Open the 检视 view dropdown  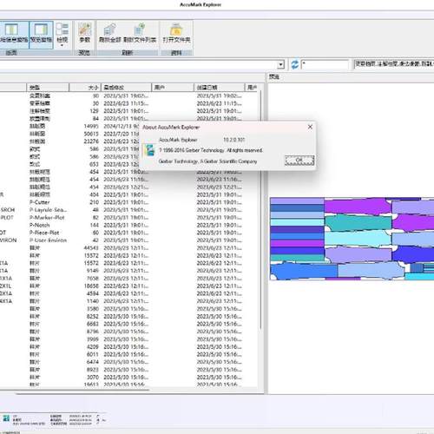pos(62,35)
